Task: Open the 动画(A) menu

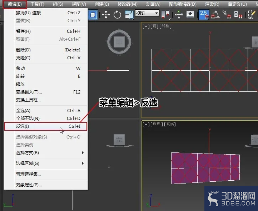Action: click(153, 4)
